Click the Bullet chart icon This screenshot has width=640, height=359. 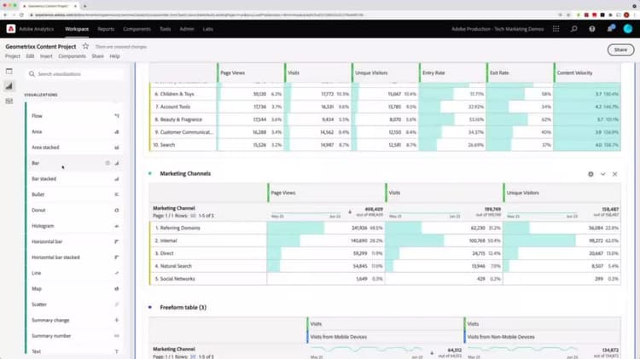click(117, 194)
